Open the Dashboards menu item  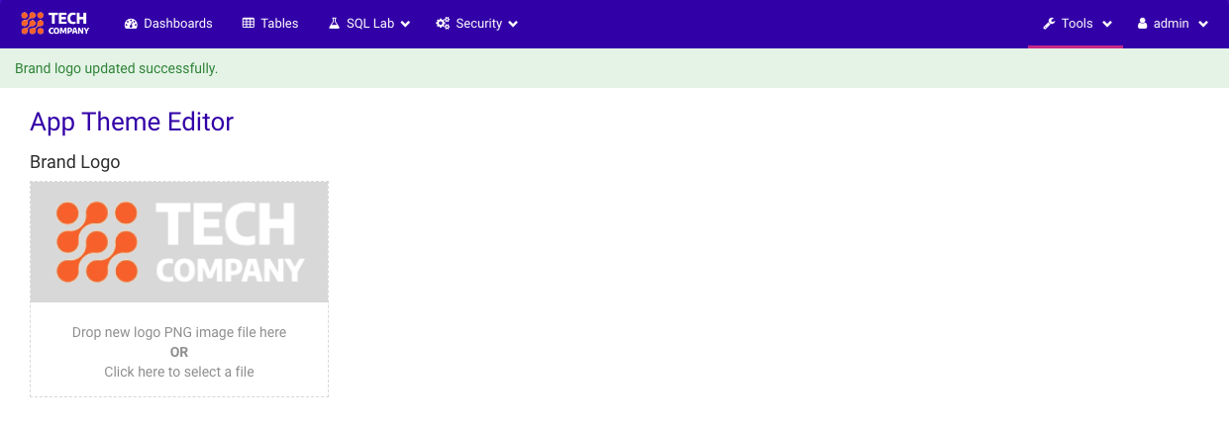click(x=168, y=24)
